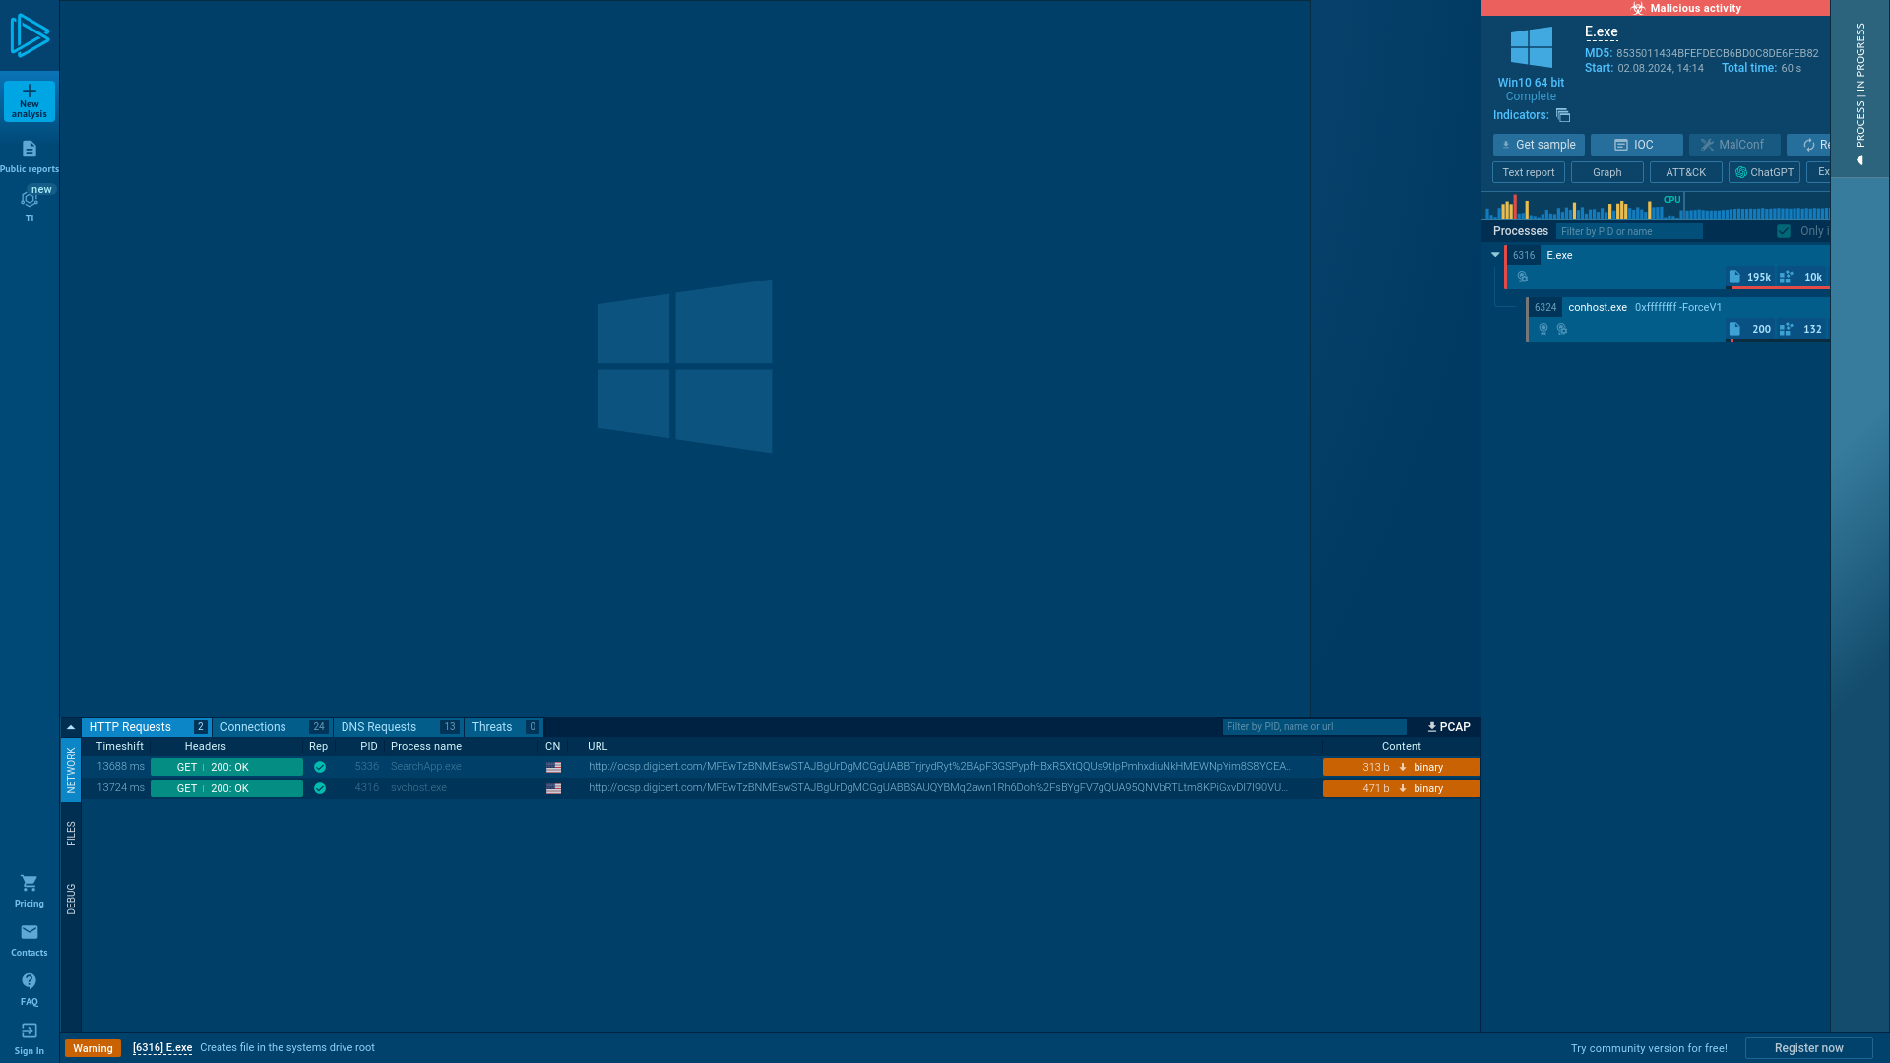This screenshot has width=1890, height=1063.
Task: Click the Process name column header
Action: pyautogui.click(x=425, y=747)
